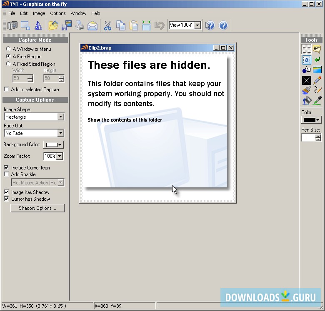Increase Pen Size with up arrow
This screenshot has height=311, width=325.
pos(318,136)
